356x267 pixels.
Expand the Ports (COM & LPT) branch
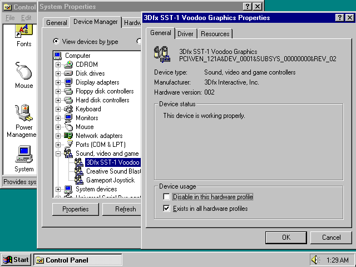coord(58,145)
